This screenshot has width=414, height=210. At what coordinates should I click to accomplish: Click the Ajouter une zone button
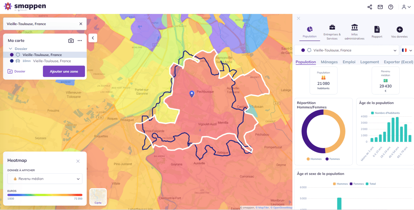(x=64, y=71)
